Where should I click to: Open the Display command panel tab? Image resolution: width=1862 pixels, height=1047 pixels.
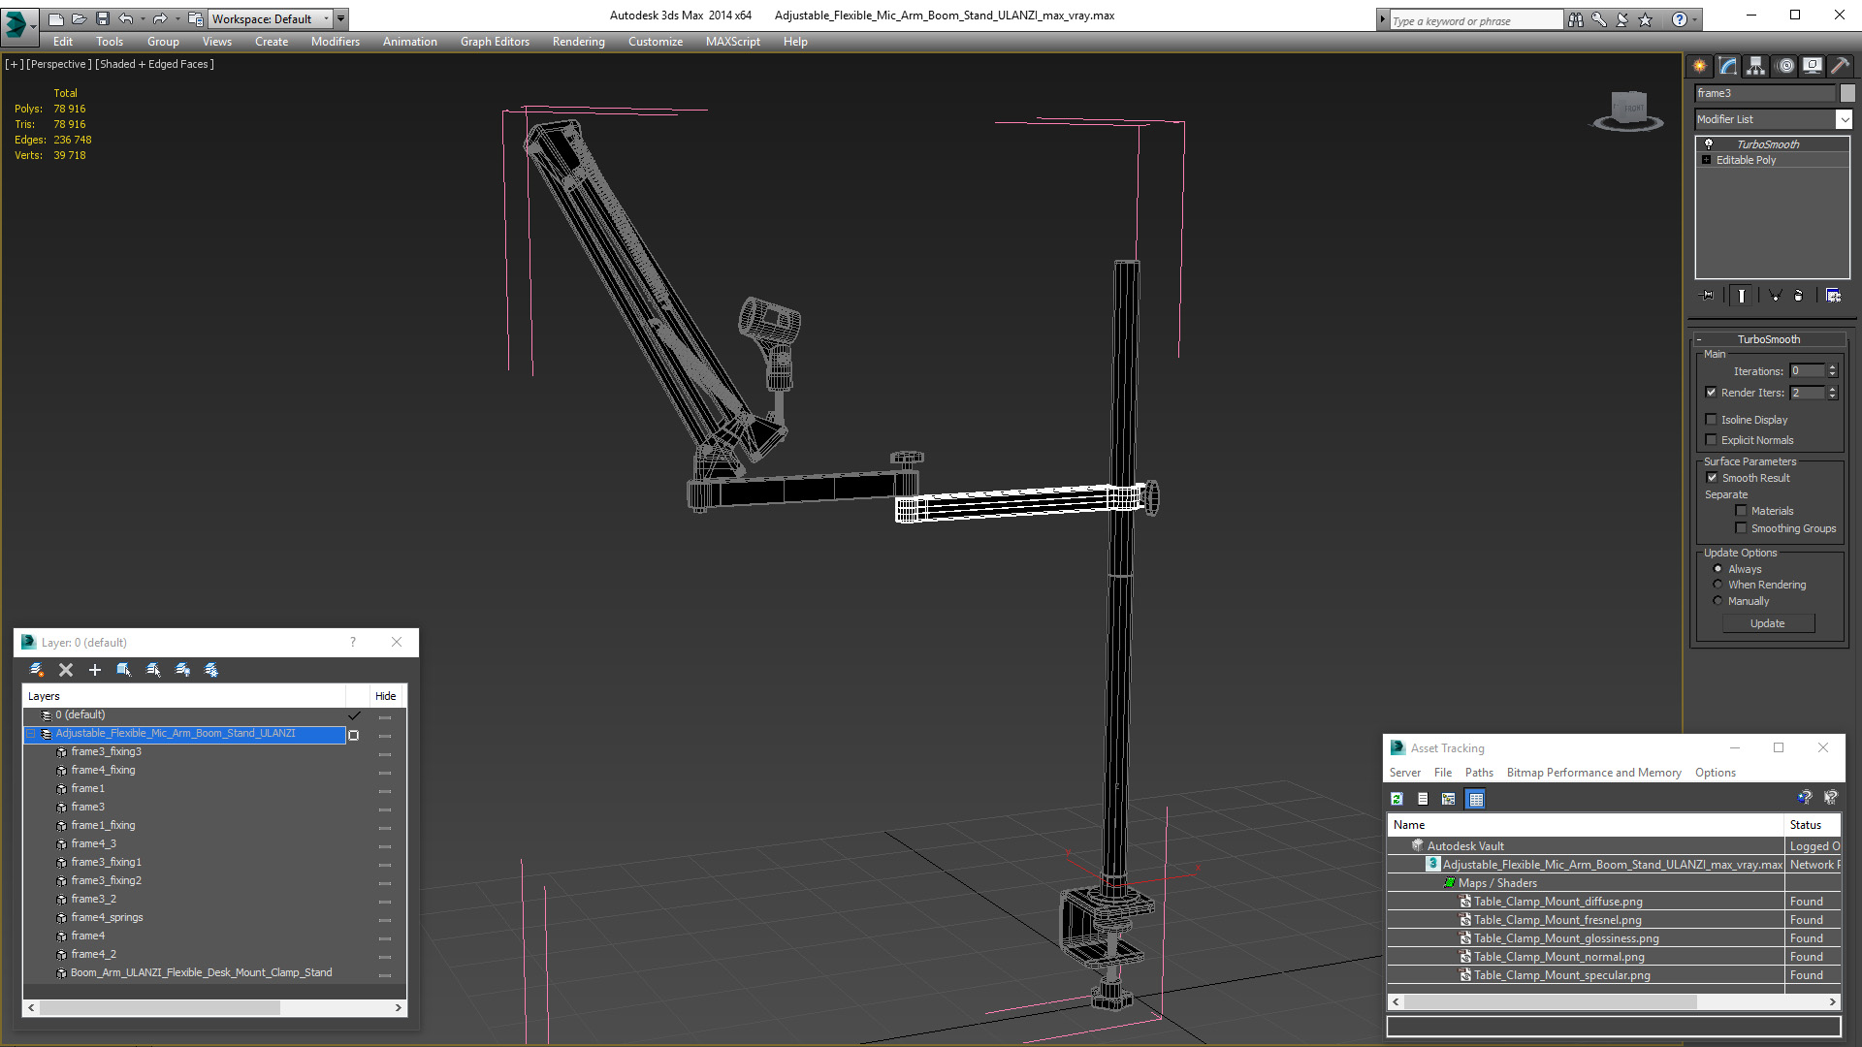pos(1812,66)
